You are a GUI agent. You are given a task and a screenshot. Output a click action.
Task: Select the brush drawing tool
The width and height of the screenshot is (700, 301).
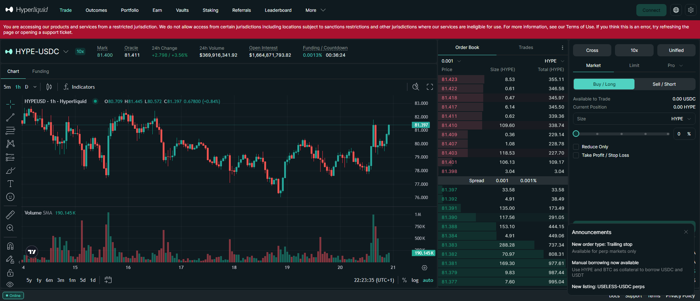pyautogui.click(x=10, y=170)
